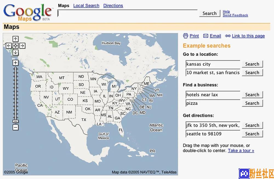The height and width of the screenshot is (179, 274).
Task: Search hotels near lax example
Action: 252,95
